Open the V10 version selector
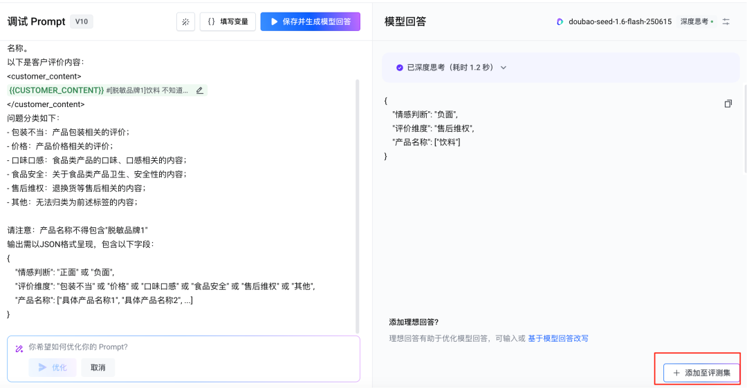Screen dimensions: 747x388 (x=82, y=21)
